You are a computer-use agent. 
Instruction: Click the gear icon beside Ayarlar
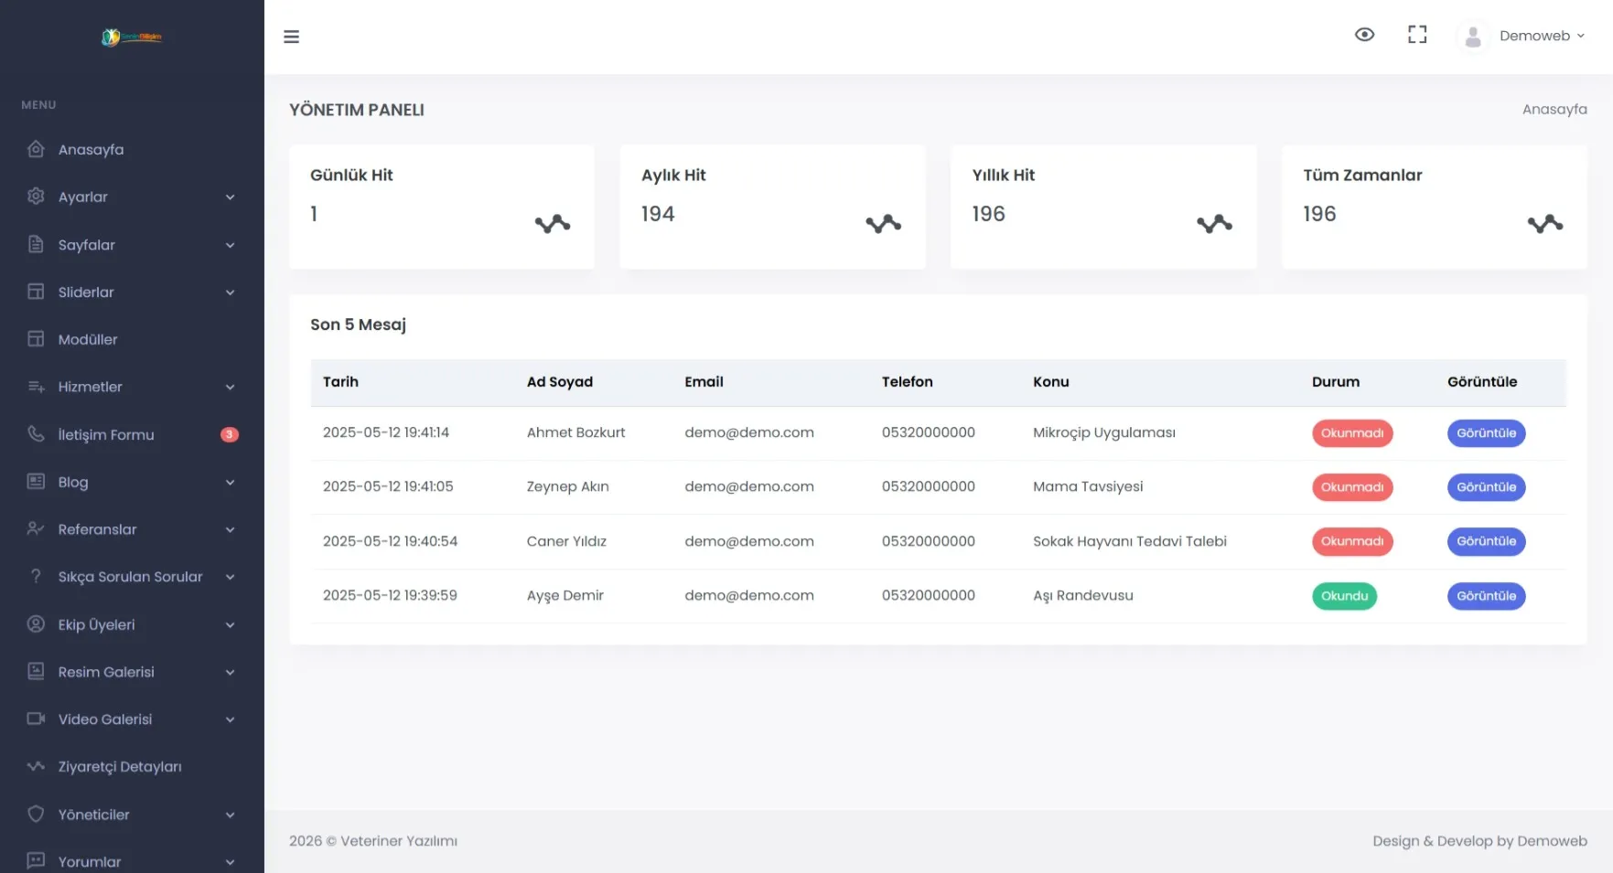(36, 197)
